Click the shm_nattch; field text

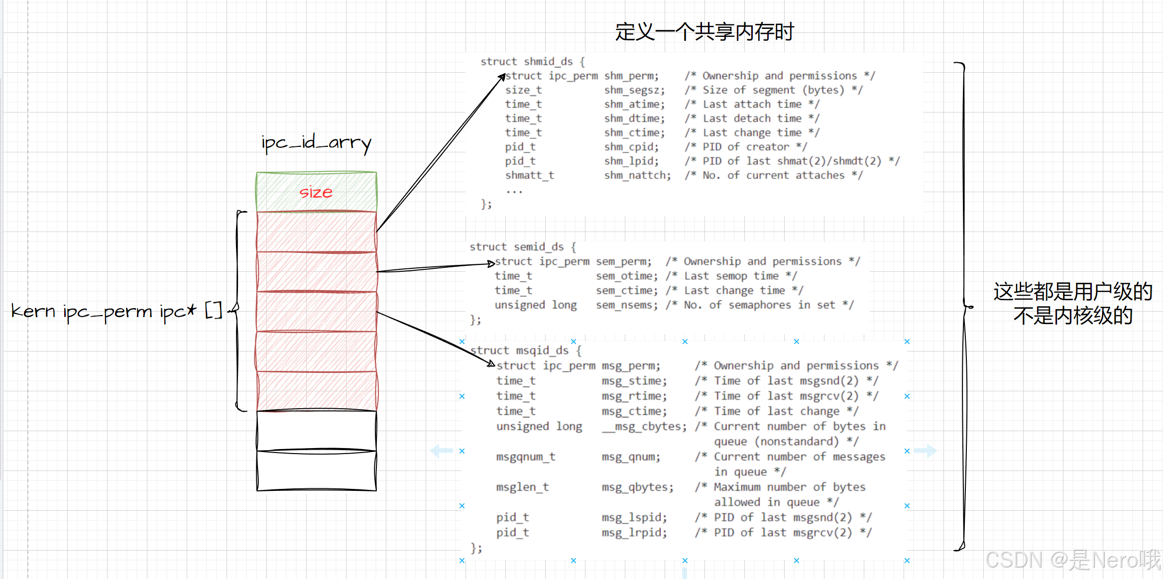tap(637, 175)
